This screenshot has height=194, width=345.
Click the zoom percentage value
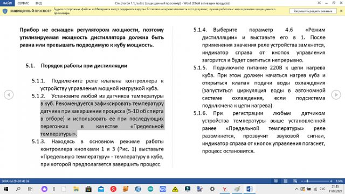[x=339, y=181]
